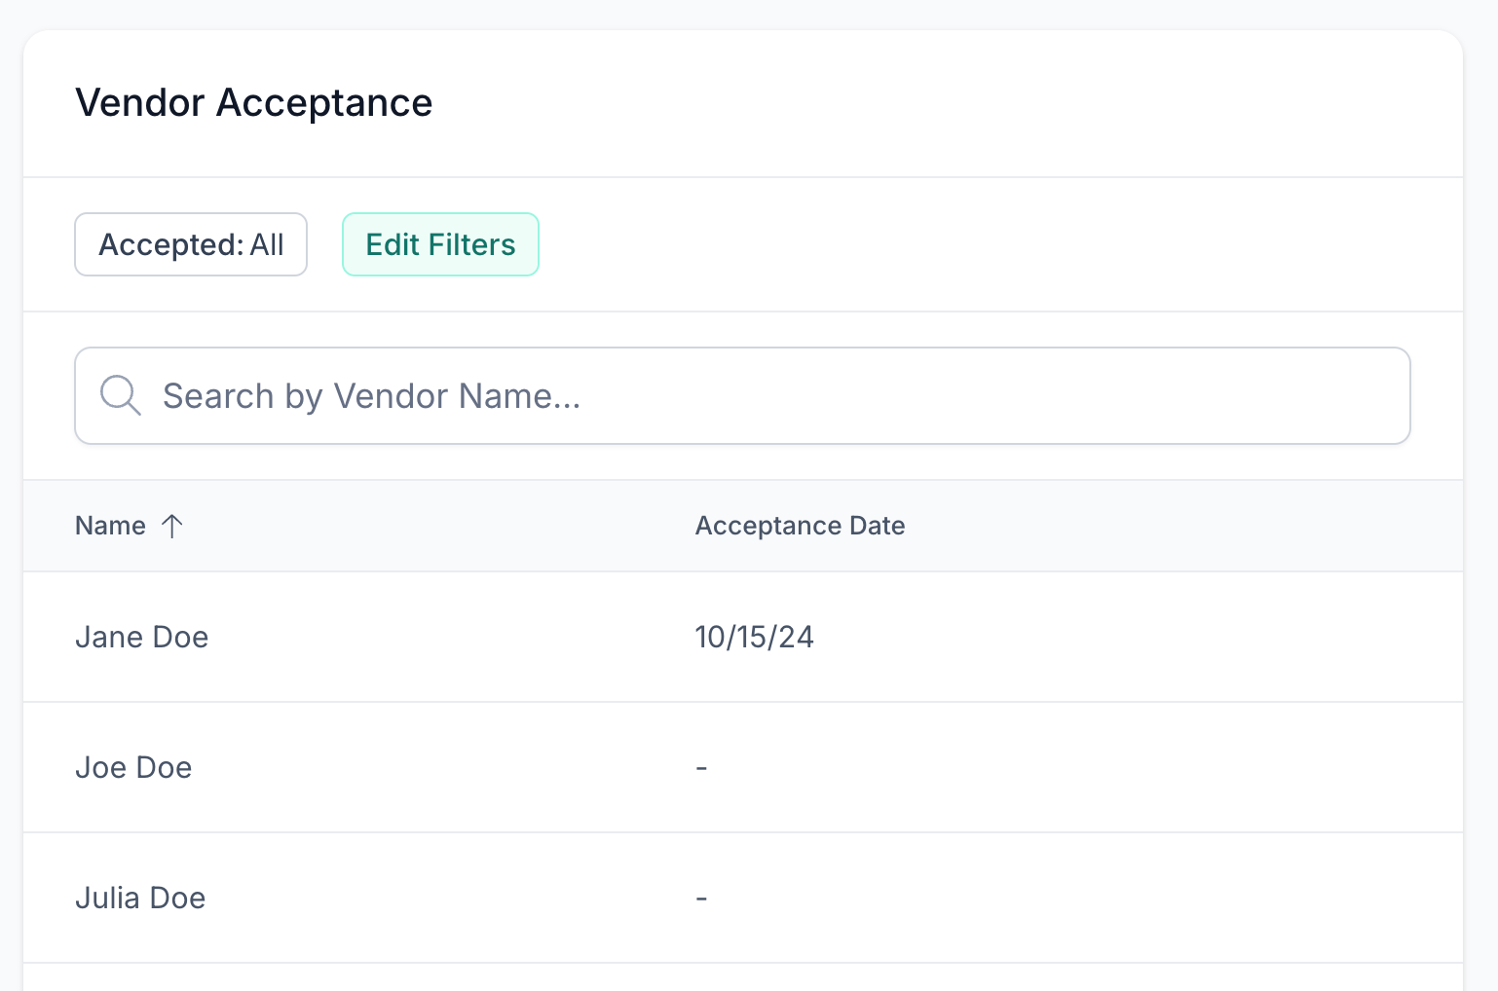Click the surname "Doe" in Jane's row
This screenshot has height=991, width=1498.
click(181, 638)
